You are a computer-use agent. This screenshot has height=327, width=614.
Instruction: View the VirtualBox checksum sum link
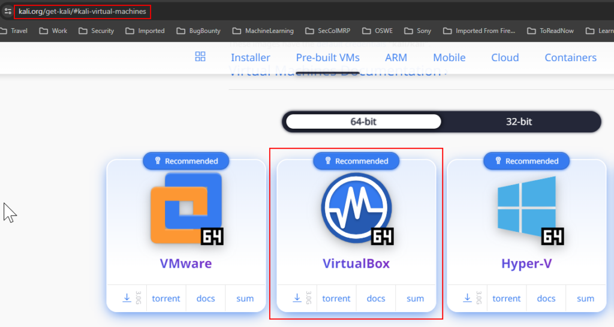(x=416, y=298)
